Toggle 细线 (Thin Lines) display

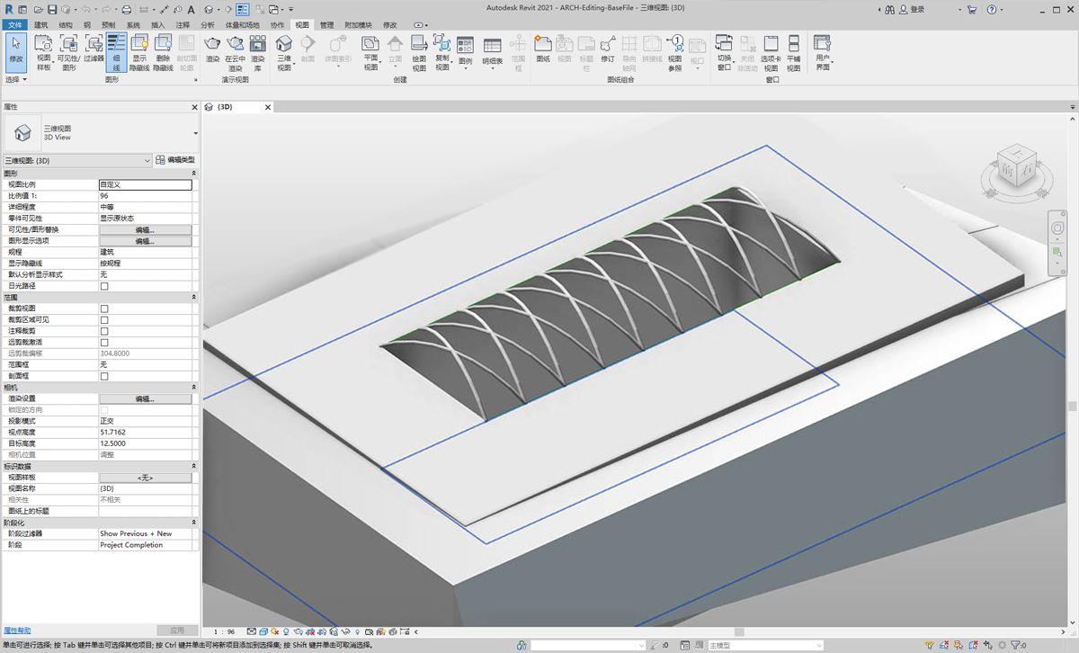[x=117, y=50]
